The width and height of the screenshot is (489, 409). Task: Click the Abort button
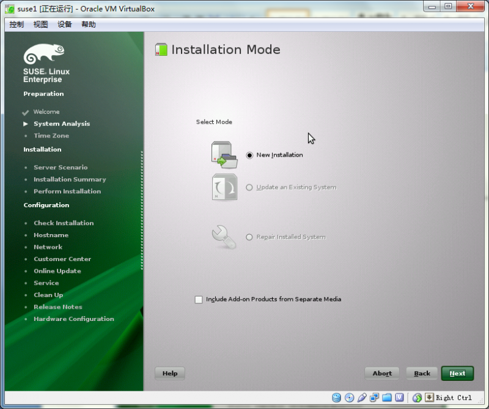pos(381,373)
